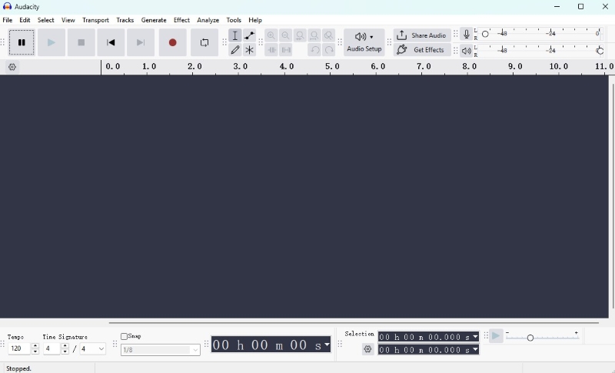Open the 1/8 snap value dropdown
The height and width of the screenshot is (373, 615).
click(161, 350)
